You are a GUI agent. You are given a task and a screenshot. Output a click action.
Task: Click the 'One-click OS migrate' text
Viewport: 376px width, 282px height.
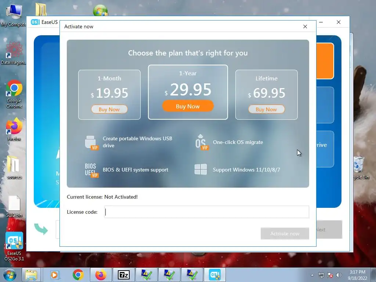pyautogui.click(x=238, y=142)
